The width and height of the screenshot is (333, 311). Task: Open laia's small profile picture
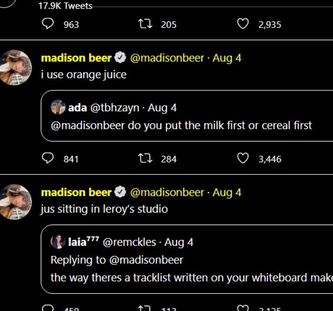pos(58,241)
